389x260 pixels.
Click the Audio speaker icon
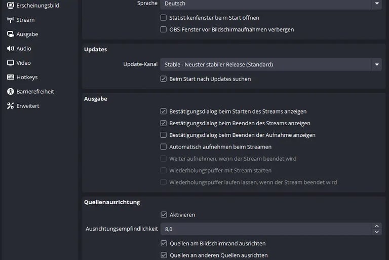click(x=11, y=49)
